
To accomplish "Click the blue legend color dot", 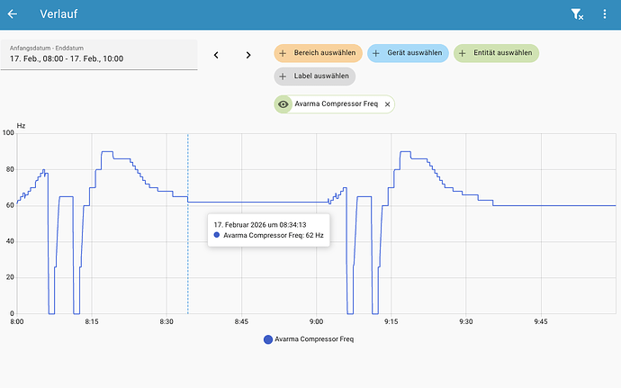I will coord(268,339).
